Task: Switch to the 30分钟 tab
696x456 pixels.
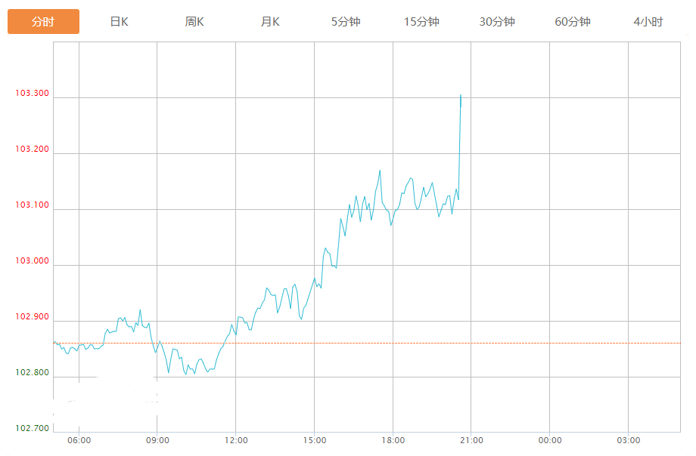Action: [x=497, y=22]
